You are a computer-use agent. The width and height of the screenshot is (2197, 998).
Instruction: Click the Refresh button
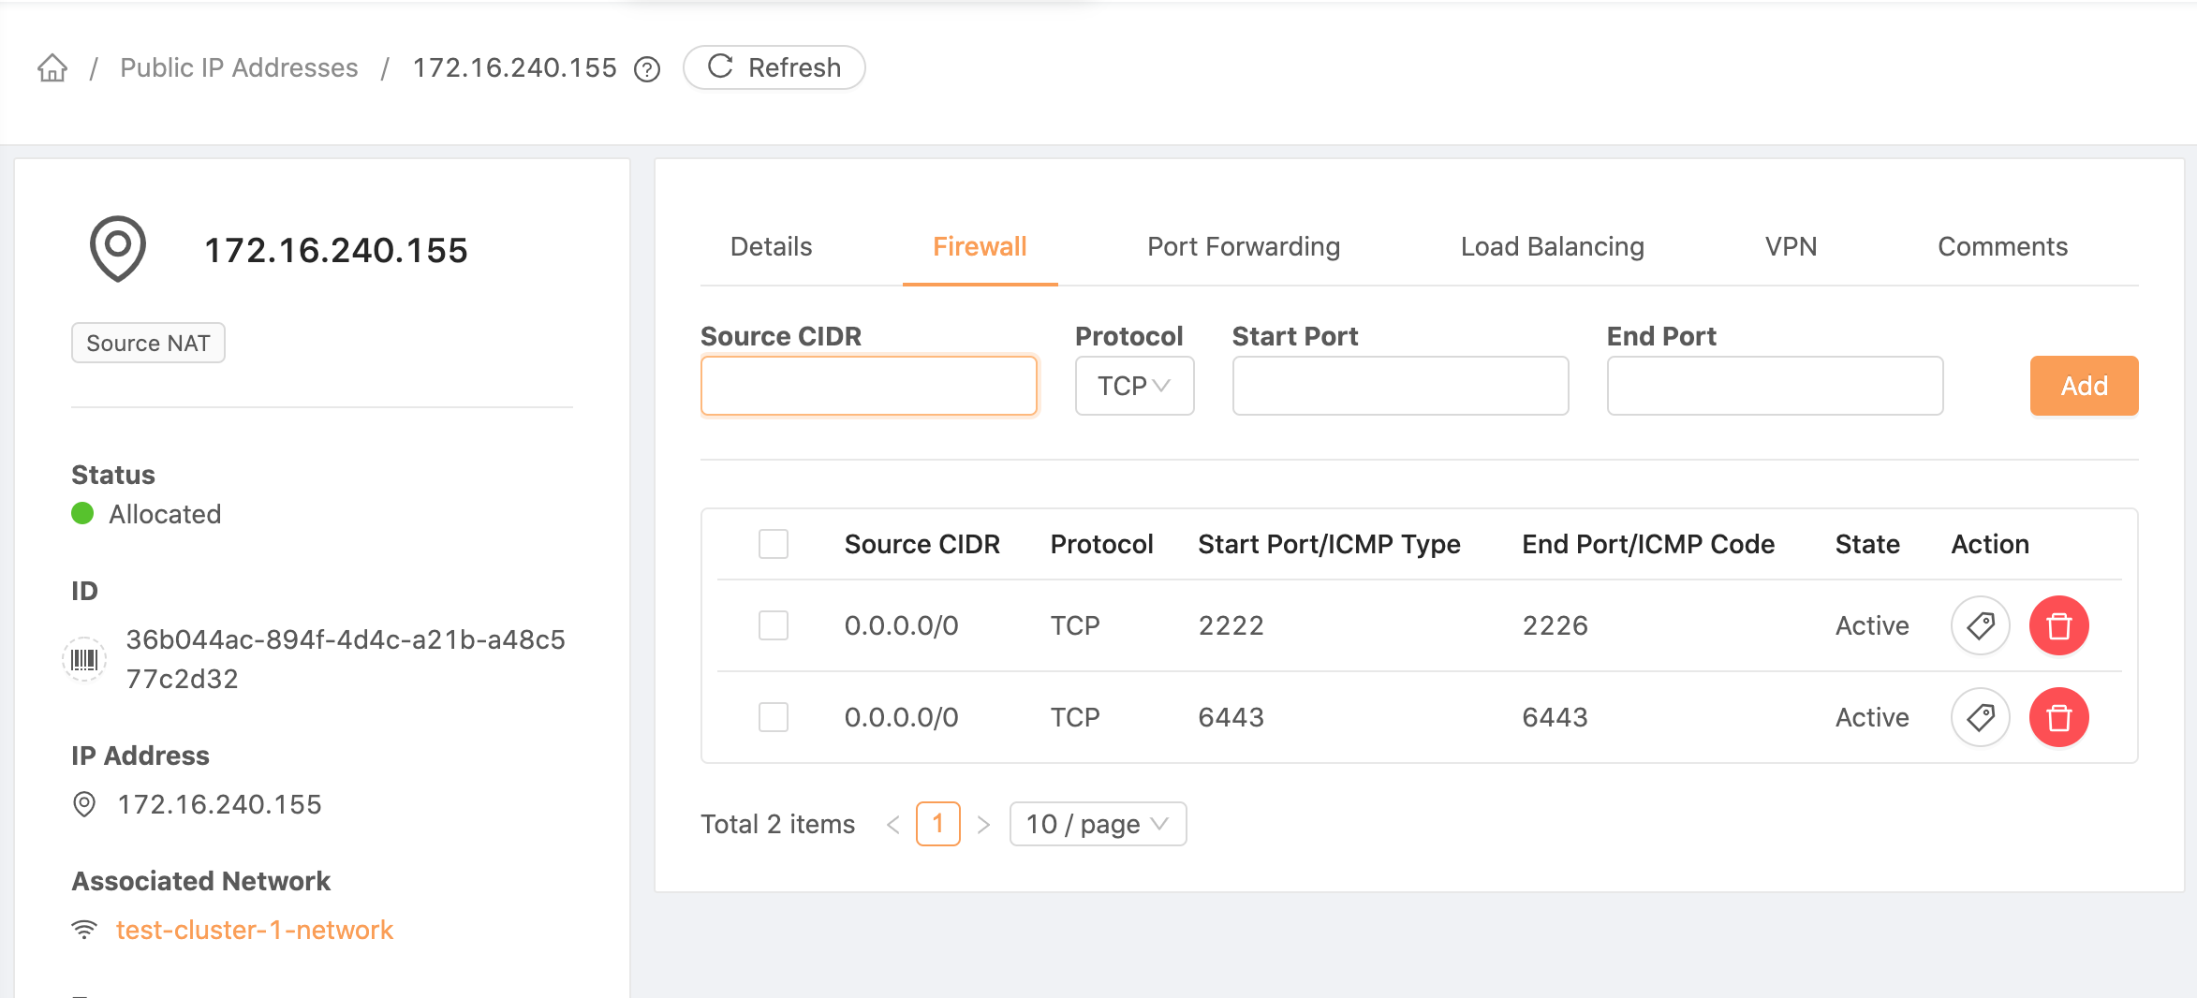[x=774, y=68]
